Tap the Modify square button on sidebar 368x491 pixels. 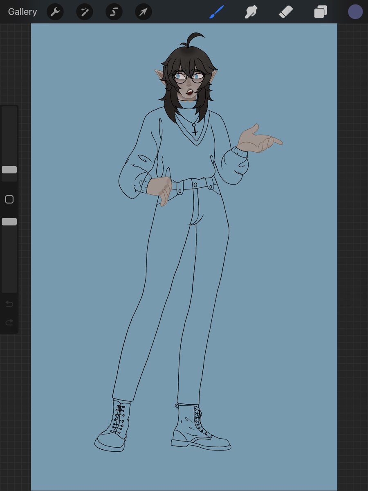click(x=9, y=199)
